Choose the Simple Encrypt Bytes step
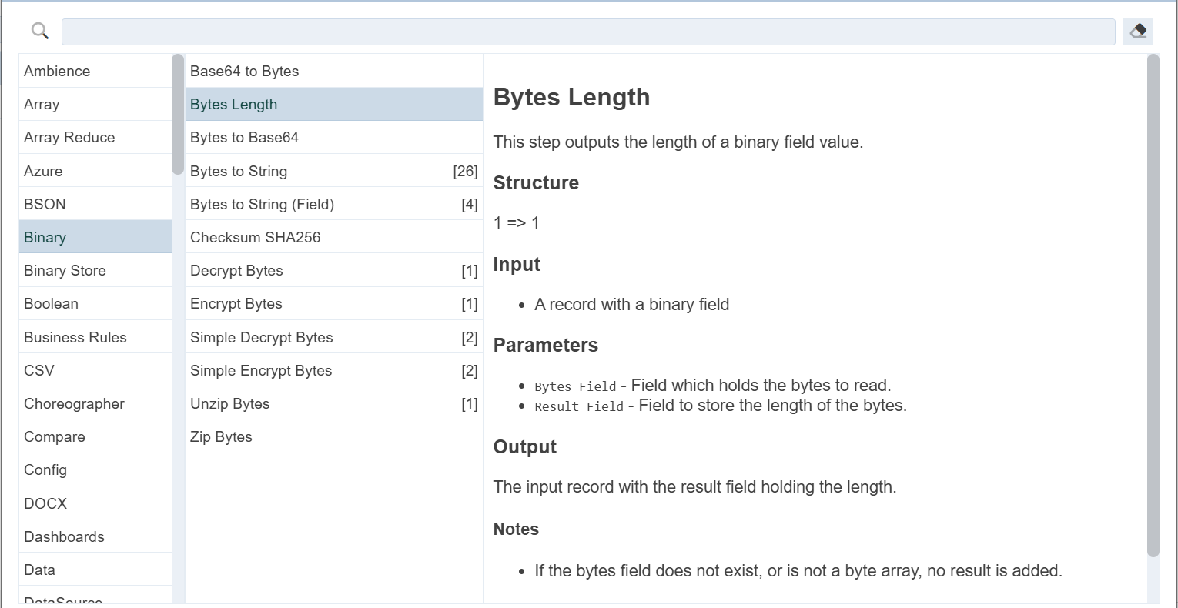The width and height of the screenshot is (1178, 608). click(x=261, y=371)
